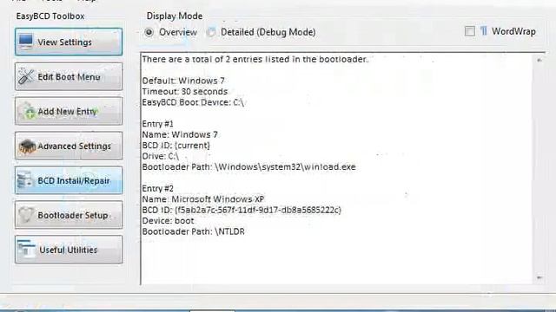Click the text 'Timeout: 30 seconds'
The width and height of the screenshot is (556, 312).
coord(185,92)
